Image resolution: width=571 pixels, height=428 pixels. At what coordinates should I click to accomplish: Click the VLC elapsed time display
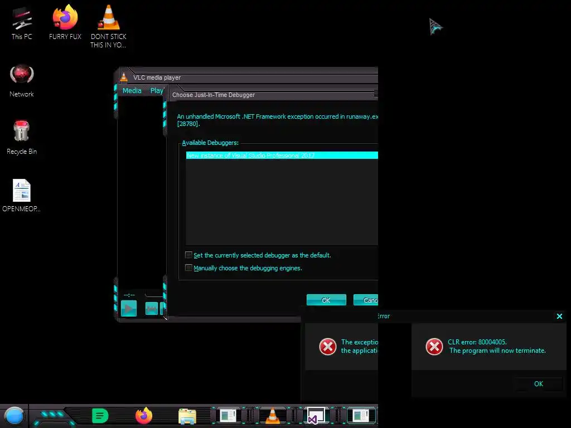pos(129,295)
